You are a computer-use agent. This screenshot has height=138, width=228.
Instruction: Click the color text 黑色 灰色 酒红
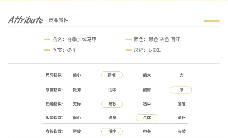pyautogui.click(x=164, y=40)
